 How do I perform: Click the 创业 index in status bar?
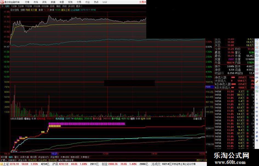tap(105, 164)
